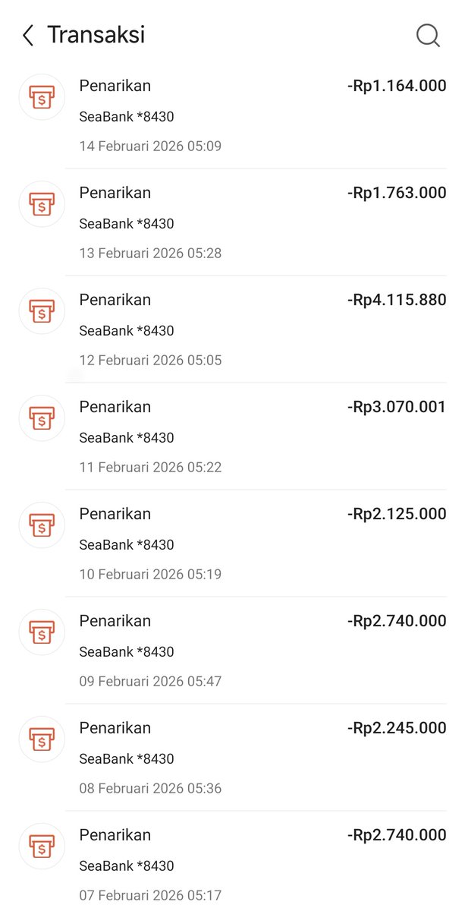
Task: Tap withdrawal icon for 10 Februari 2026
Action: tap(42, 525)
